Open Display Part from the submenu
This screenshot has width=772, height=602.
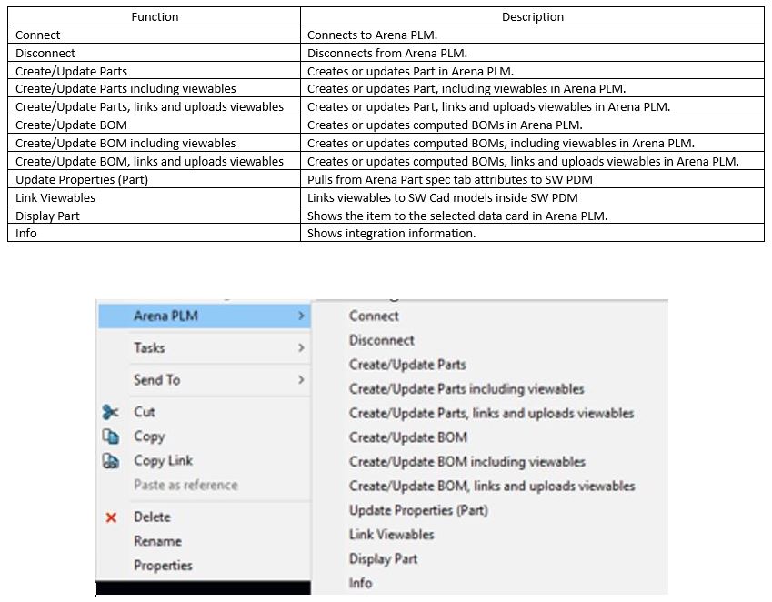[x=383, y=558]
